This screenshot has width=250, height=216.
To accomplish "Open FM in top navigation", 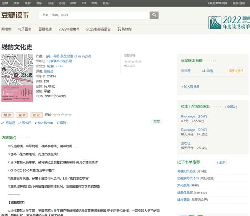I will (84, 3).
